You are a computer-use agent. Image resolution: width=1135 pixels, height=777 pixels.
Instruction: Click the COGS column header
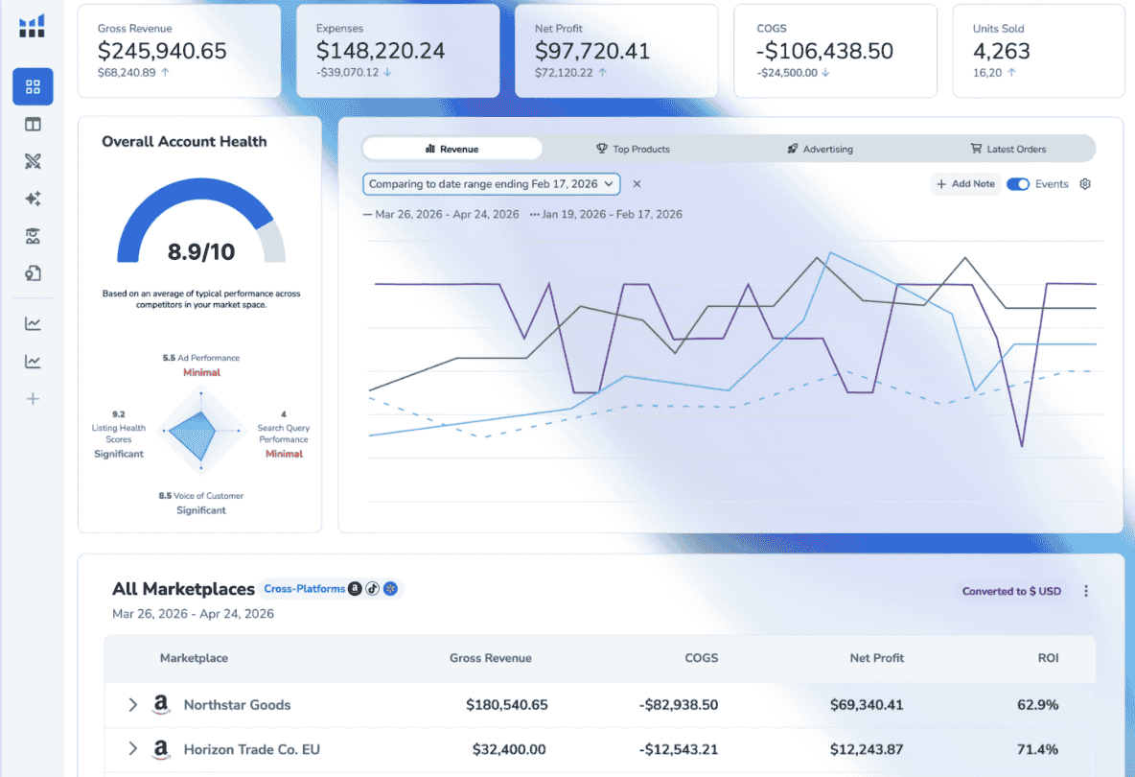pyautogui.click(x=702, y=657)
